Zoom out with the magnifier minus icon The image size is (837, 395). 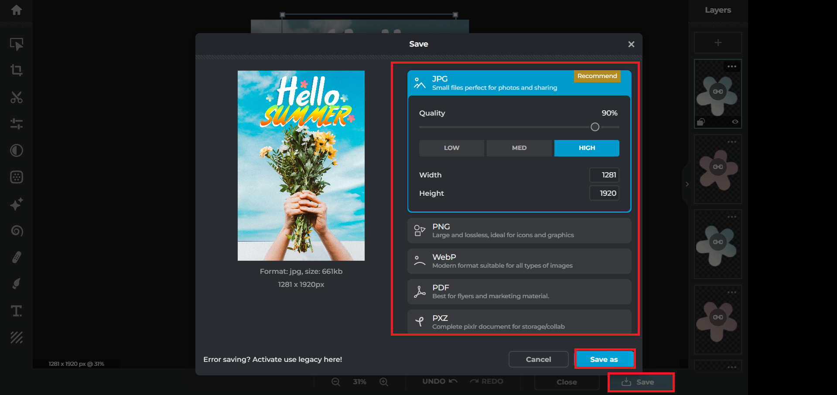335,382
